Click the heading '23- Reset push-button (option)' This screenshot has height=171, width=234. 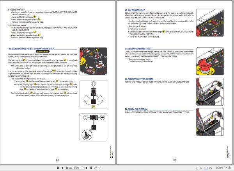tap(139, 79)
